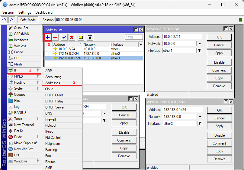244x170 pixels.
Task: Click the blue checkmark Enable icon
Action: pos(64,37)
